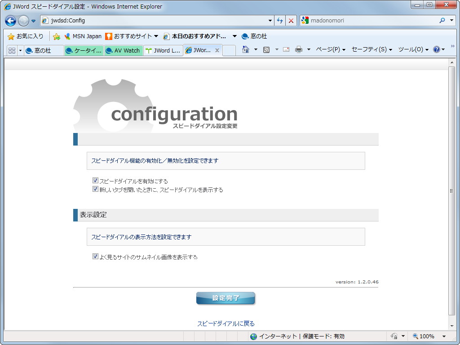Open the tab list dropdown arrow
This screenshot has width=460, height=345.
point(20,50)
